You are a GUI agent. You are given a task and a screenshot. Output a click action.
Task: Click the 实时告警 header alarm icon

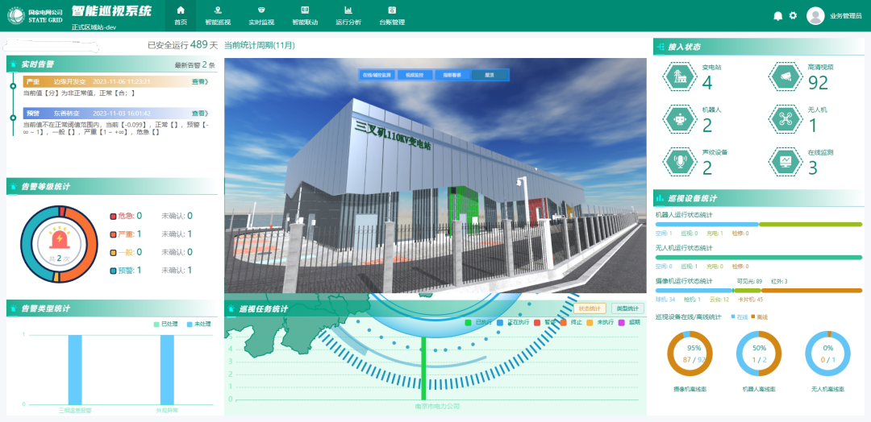(14, 64)
